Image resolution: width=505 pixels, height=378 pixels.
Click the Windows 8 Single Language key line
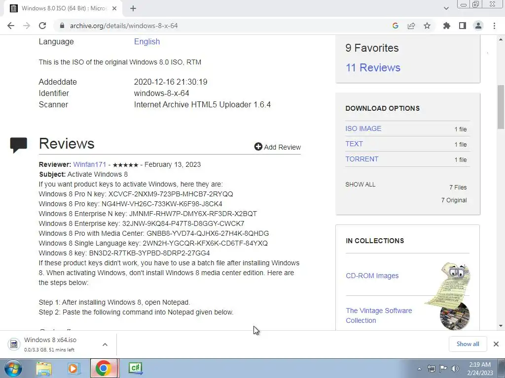click(x=153, y=243)
